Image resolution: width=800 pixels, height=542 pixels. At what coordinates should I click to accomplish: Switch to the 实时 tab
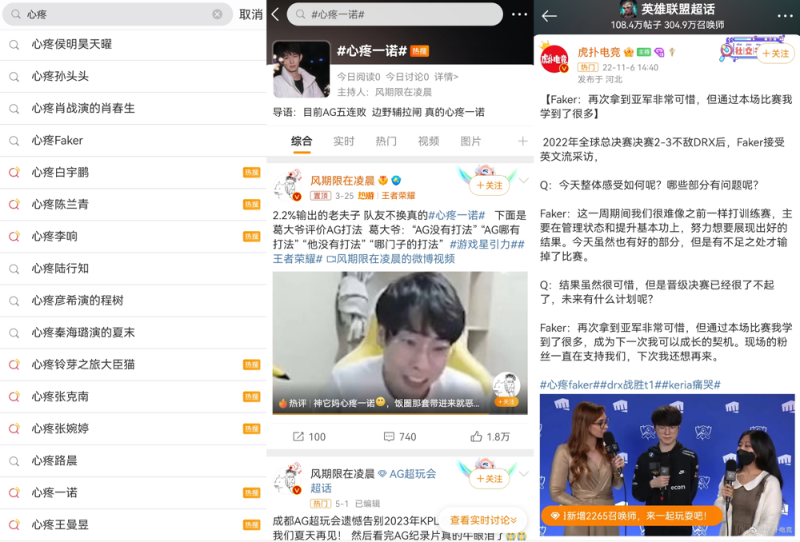coord(343,141)
